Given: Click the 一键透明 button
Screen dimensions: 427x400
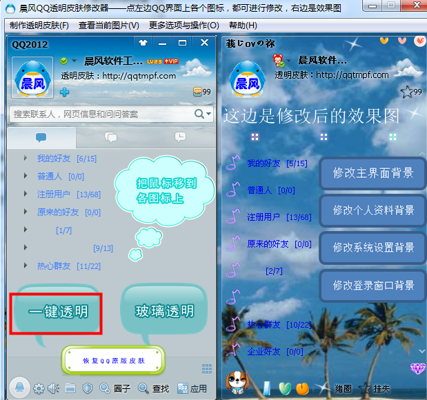Looking at the screenshot, I should 57,312.
